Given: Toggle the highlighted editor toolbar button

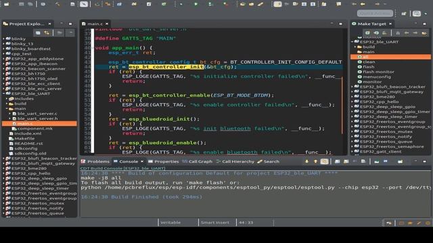Looking at the screenshot, I should coord(277,4).
